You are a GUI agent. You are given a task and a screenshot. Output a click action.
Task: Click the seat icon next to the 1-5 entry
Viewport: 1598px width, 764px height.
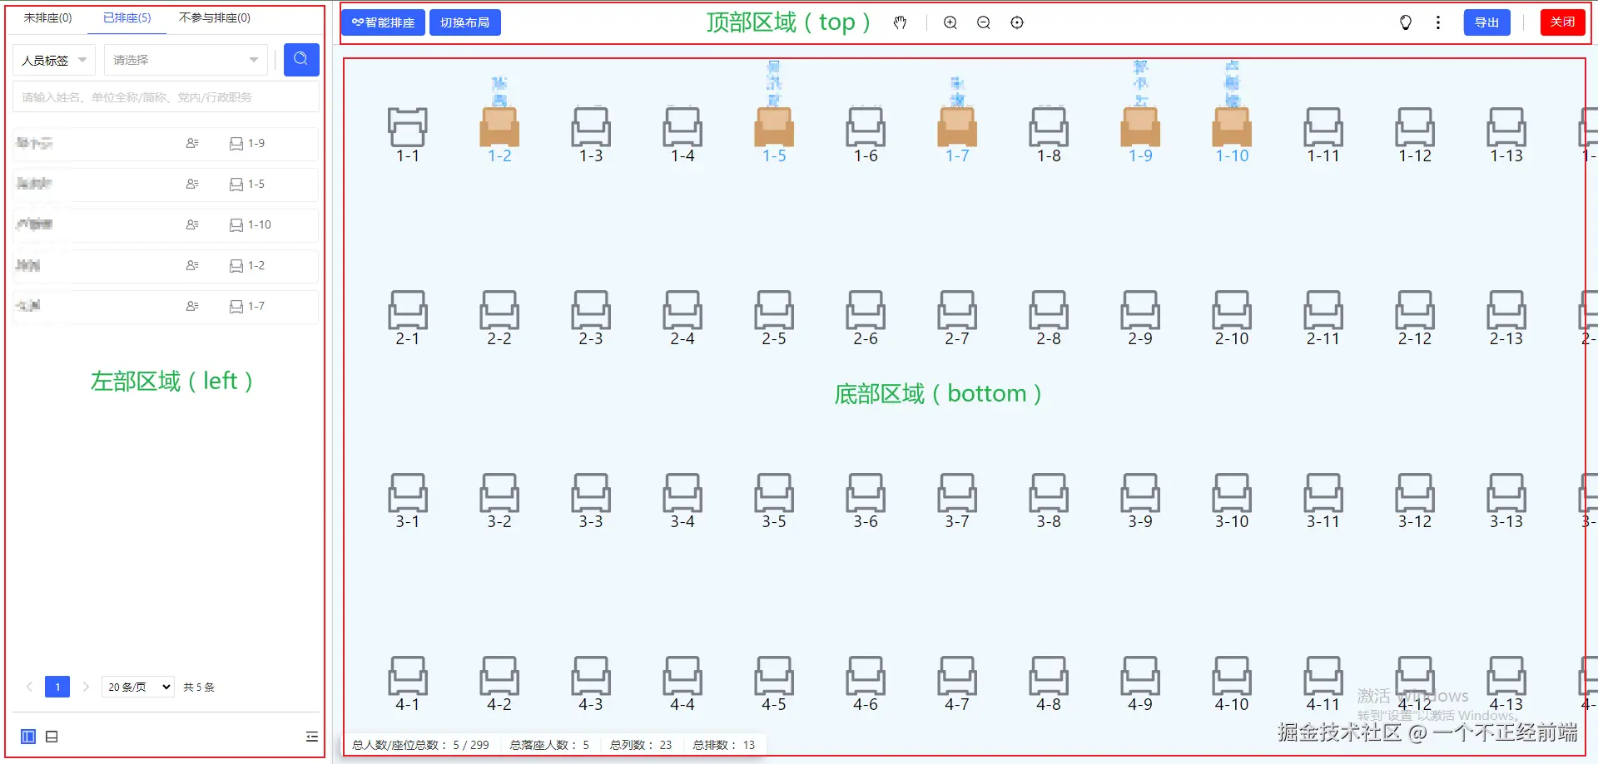(236, 184)
